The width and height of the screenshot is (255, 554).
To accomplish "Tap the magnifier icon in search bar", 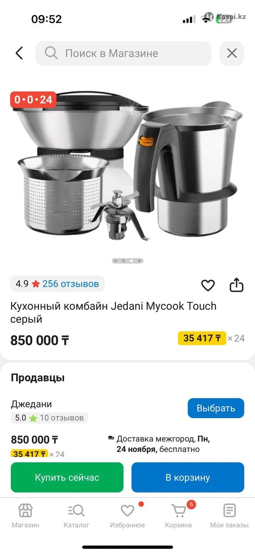I will click(51, 53).
